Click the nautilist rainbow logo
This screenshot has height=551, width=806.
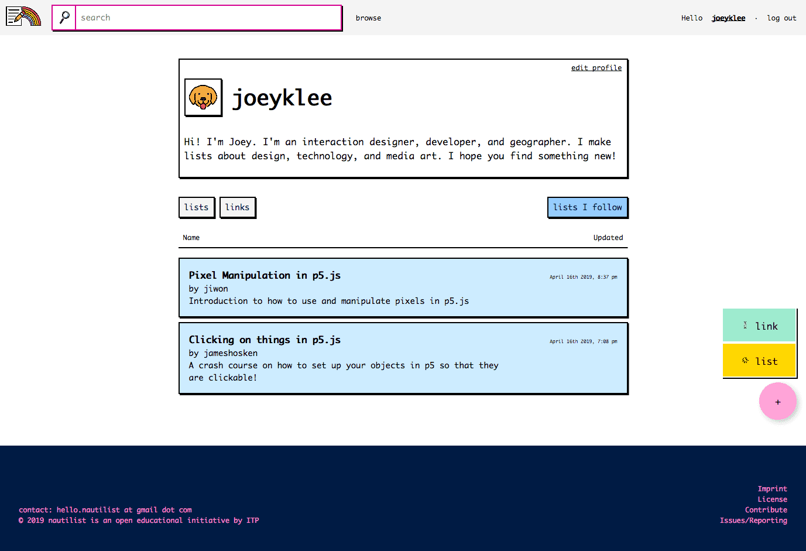pos(23,16)
